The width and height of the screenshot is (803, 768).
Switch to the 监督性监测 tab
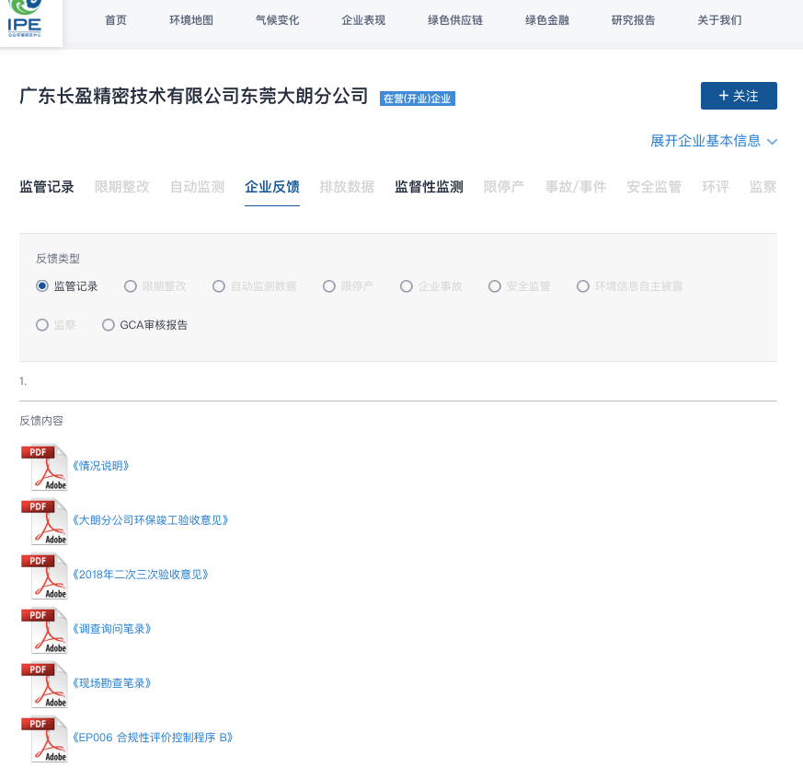430,187
